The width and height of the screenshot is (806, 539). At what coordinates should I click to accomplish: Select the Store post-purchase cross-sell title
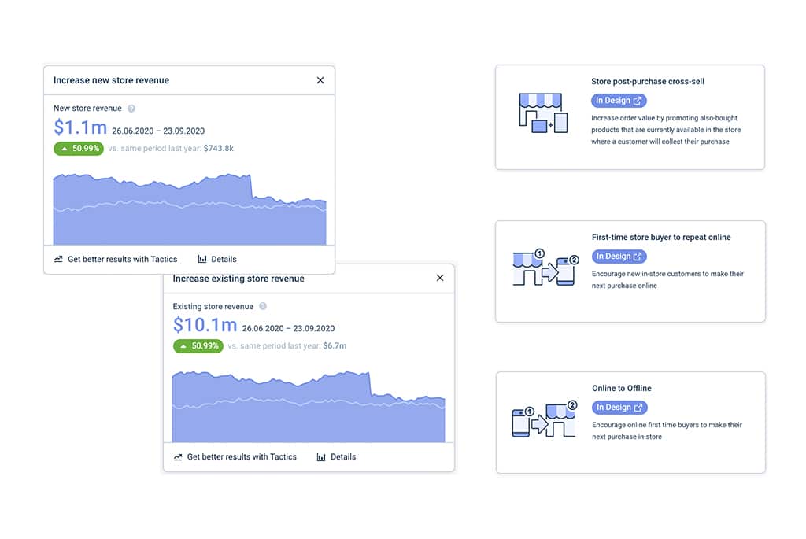(x=648, y=81)
